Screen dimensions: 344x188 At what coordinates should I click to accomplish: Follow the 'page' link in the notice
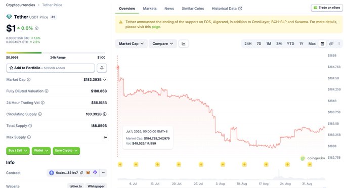(156, 27)
